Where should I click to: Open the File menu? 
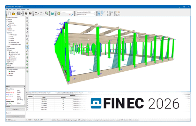pos(7,9)
